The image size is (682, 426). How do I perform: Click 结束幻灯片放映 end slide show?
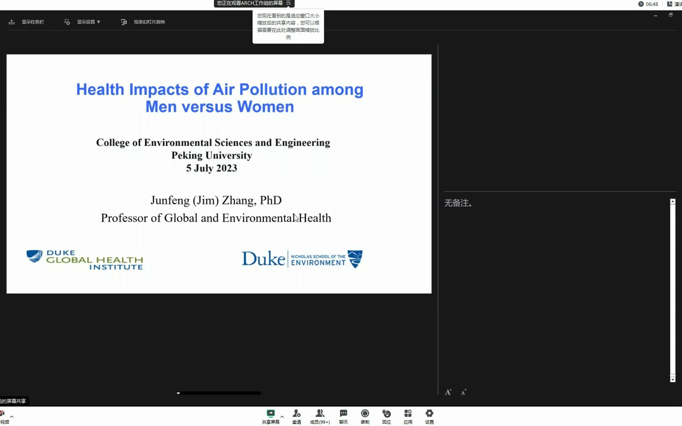(149, 22)
